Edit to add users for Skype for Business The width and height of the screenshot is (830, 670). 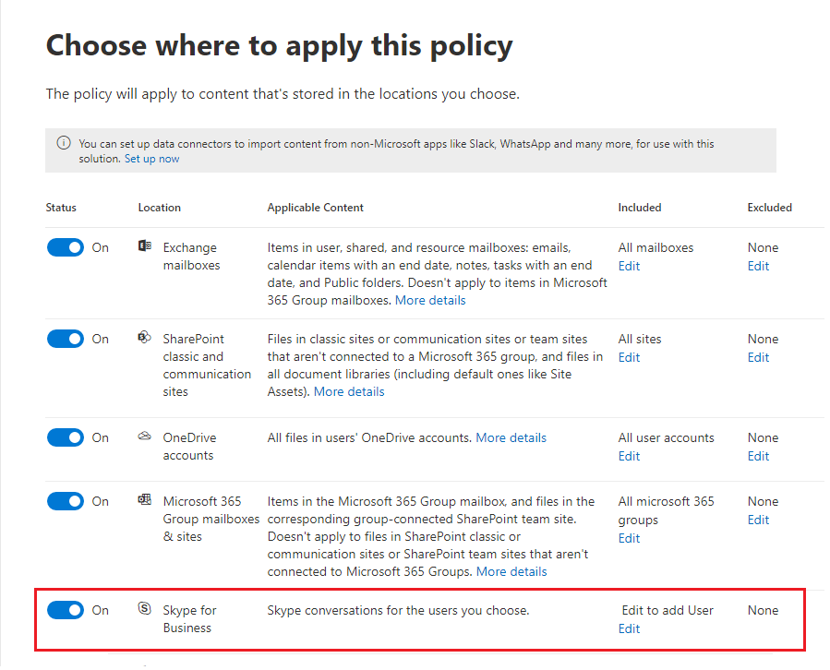(629, 628)
